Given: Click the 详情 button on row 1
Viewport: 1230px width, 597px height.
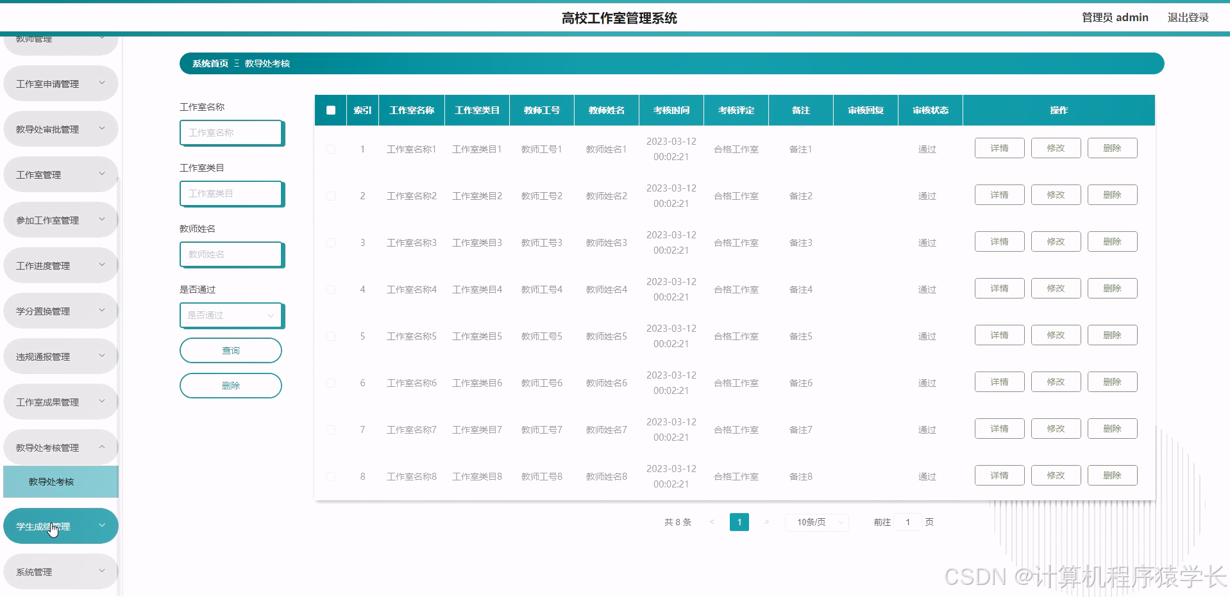Looking at the screenshot, I should tap(998, 148).
